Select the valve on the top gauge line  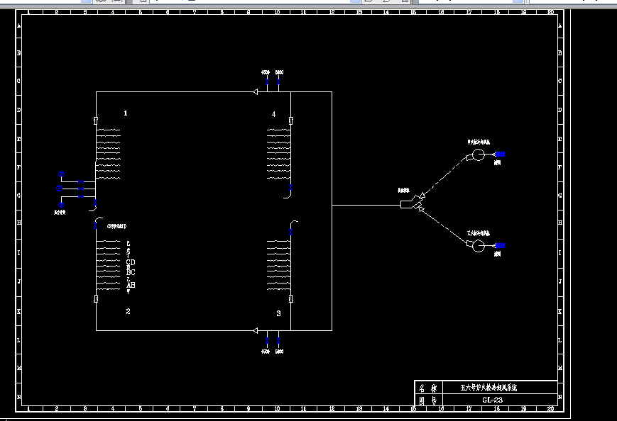pyautogui.click(x=81, y=182)
